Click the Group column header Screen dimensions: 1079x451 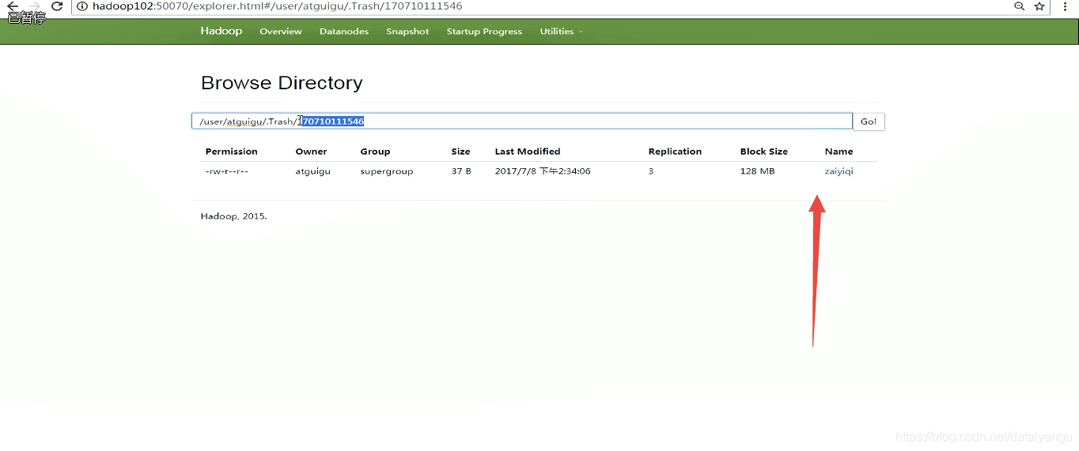click(375, 152)
